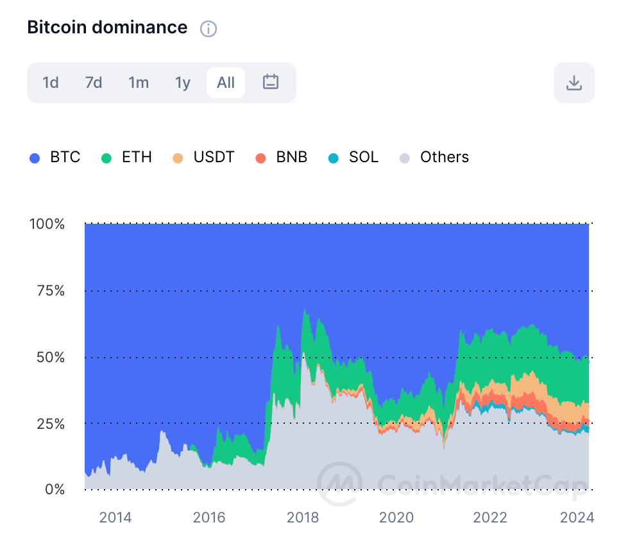Select the All time range tab
The image size is (621, 559).
tap(226, 83)
